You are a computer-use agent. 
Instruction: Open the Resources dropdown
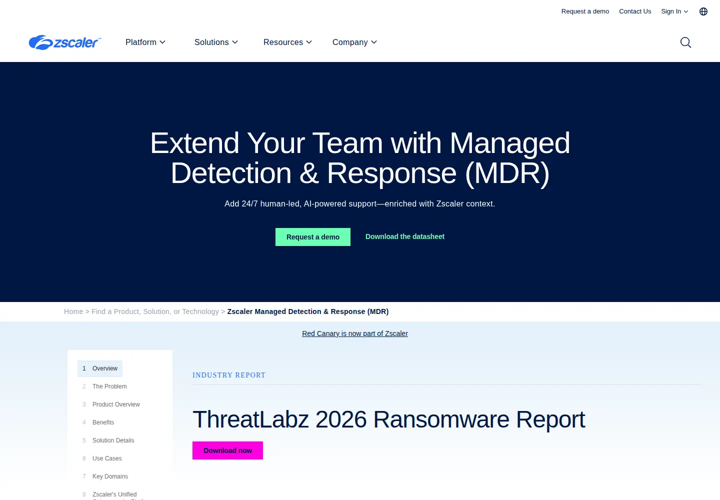(287, 42)
